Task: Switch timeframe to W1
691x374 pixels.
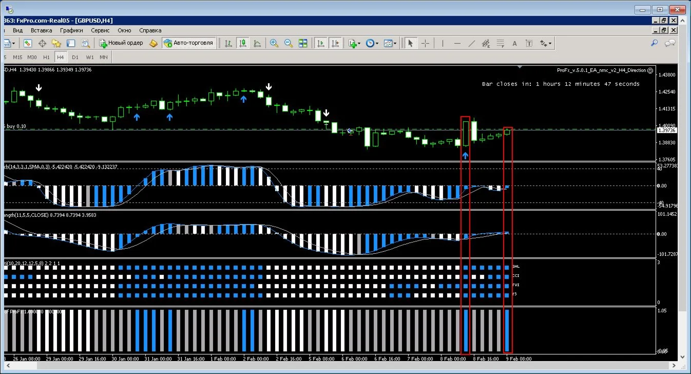Action: point(90,57)
